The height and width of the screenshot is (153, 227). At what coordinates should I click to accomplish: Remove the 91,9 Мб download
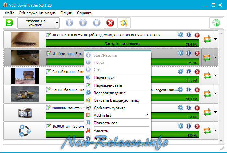[197, 90]
